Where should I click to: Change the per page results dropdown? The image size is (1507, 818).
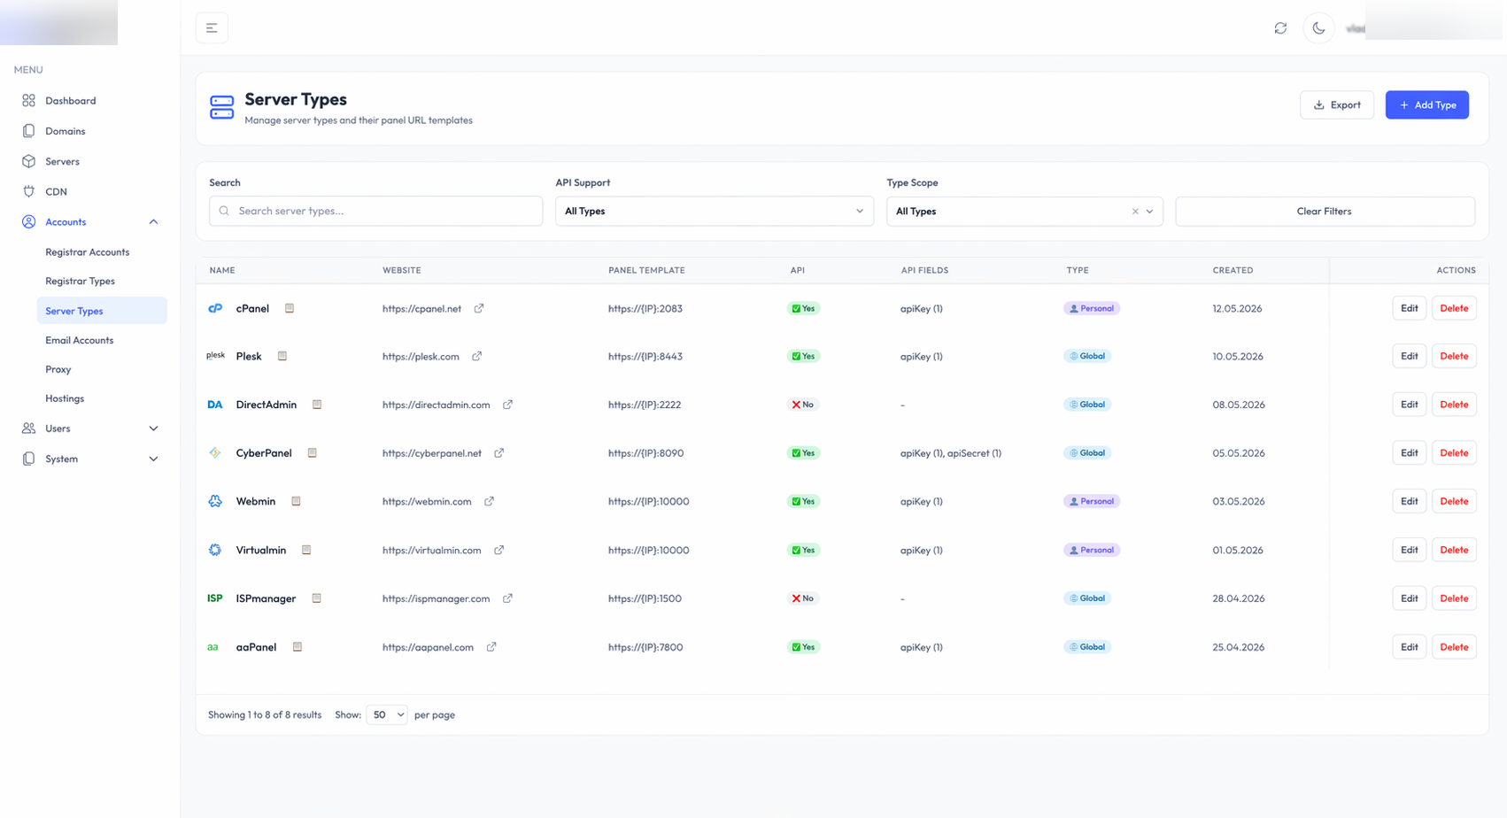coord(387,714)
